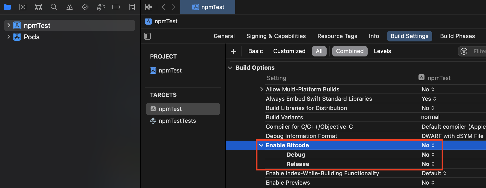Expand Allow Multi-Platform Builds row

coord(261,89)
